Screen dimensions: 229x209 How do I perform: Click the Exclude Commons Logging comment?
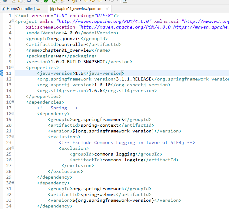tap(127, 142)
